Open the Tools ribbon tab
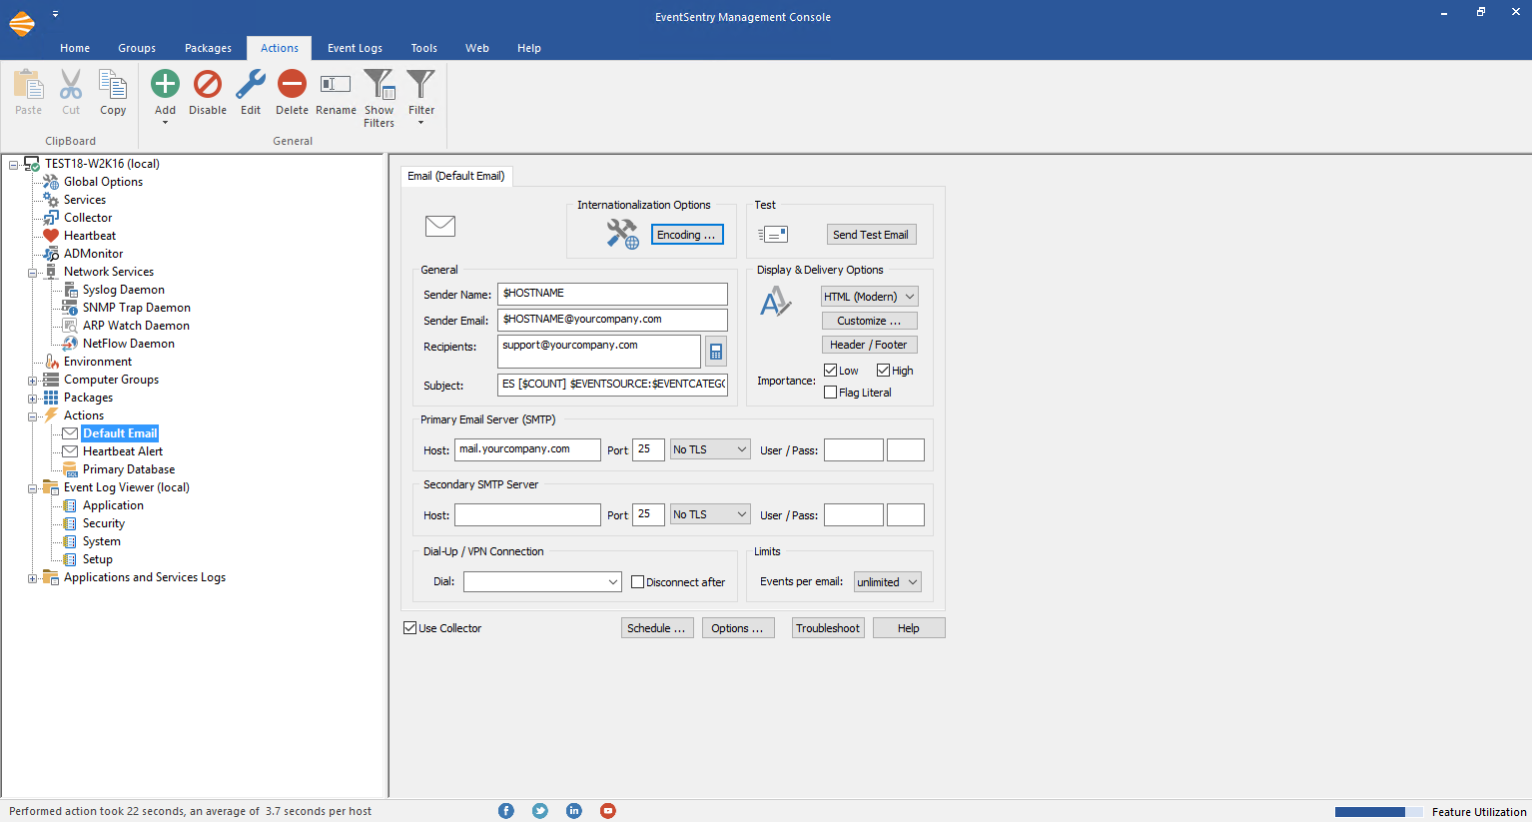Image resolution: width=1532 pixels, height=822 pixels. pyautogui.click(x=424, y=48)
